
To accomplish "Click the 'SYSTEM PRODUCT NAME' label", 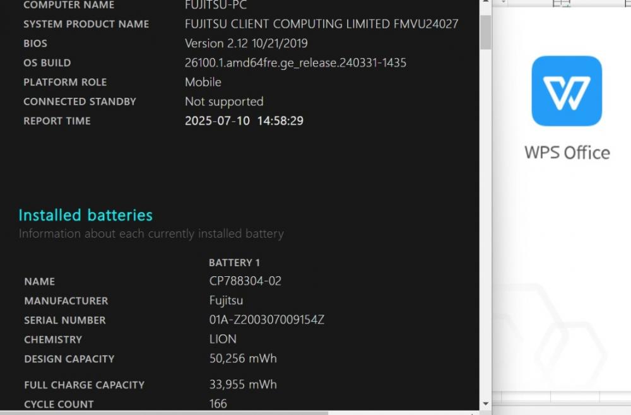I will tap(86, 24).
